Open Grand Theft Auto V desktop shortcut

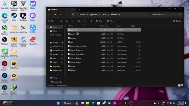(23, 6)
